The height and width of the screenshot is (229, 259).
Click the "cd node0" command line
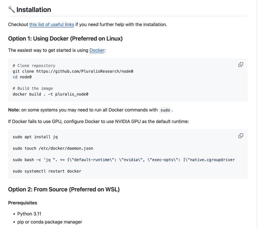click(x=22, y=77)
